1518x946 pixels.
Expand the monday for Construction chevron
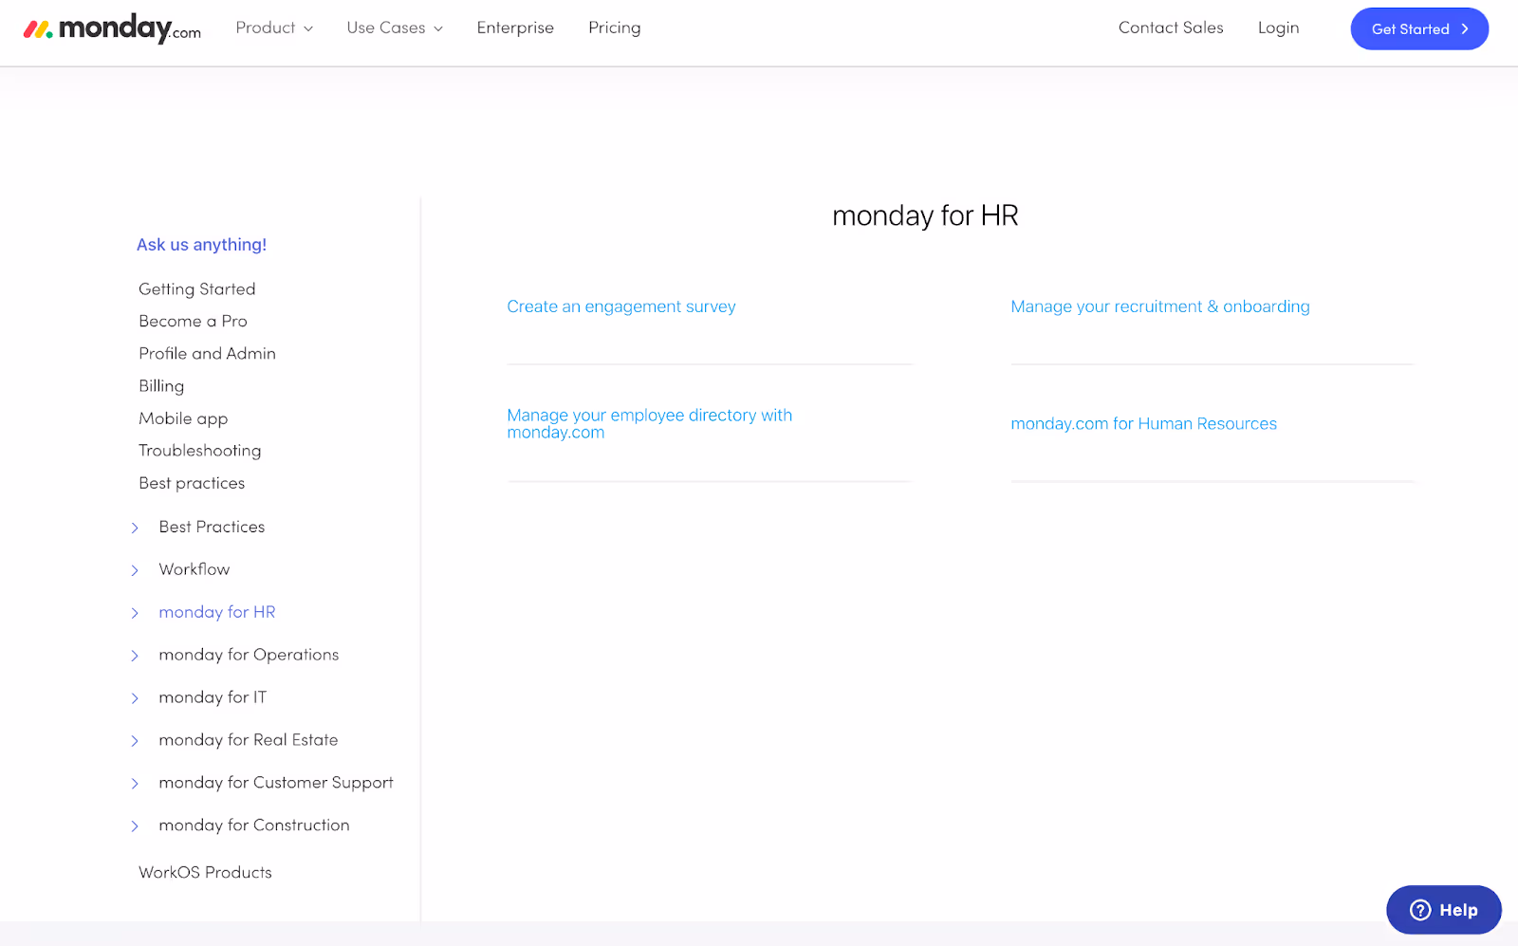(x=135, y=826)
